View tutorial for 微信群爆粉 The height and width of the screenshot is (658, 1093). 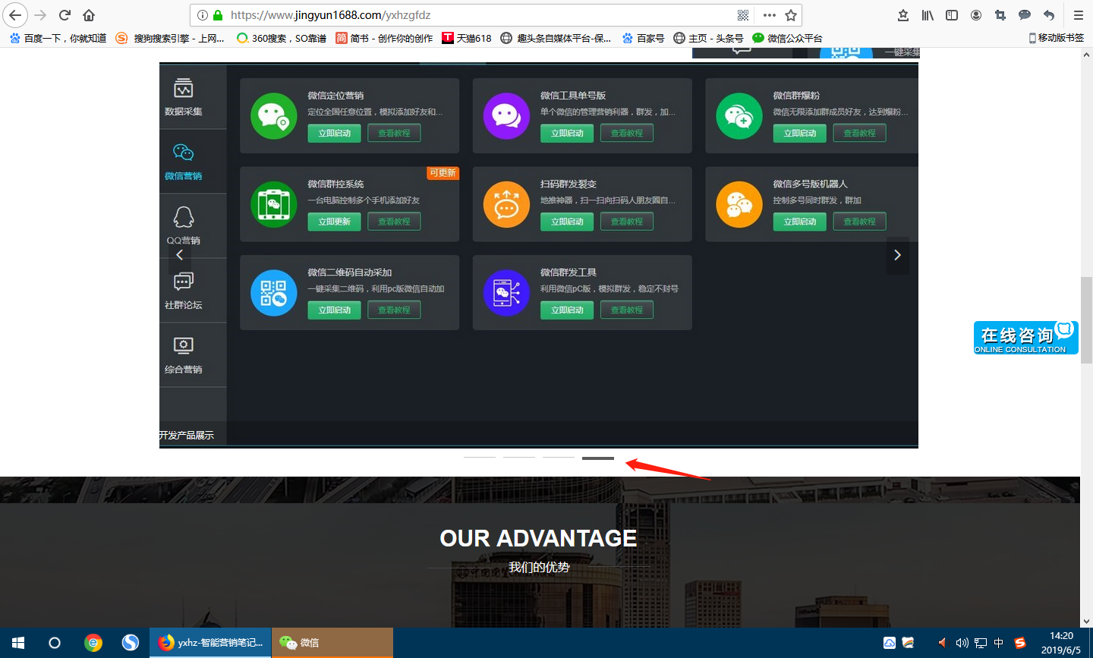tap(860, 133)
